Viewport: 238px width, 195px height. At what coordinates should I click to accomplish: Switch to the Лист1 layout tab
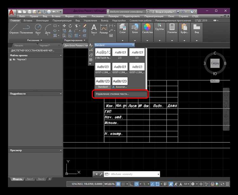point(30,179)
